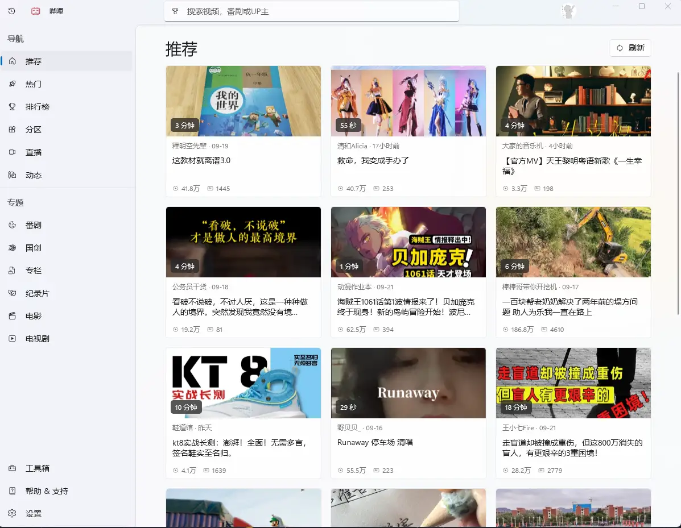681x528 pixels.
Task: Click the 设置 gear icon
Action: 12,513
